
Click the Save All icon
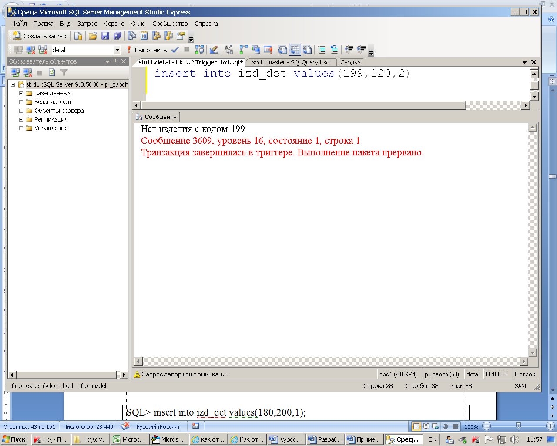[117, 36]
